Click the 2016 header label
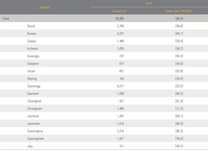 point(149,3)
